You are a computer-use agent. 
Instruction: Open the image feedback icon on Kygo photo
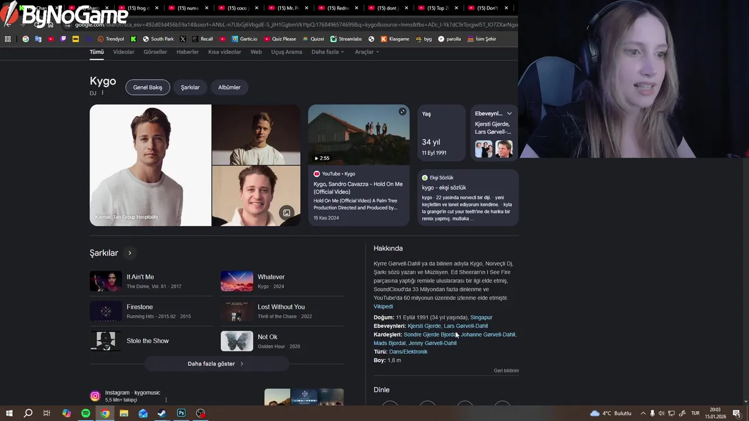pyautogui.click(x=286, y=212)
